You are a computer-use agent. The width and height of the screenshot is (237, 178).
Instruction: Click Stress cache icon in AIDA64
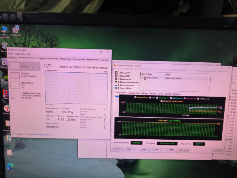click(x=116, y=79)
